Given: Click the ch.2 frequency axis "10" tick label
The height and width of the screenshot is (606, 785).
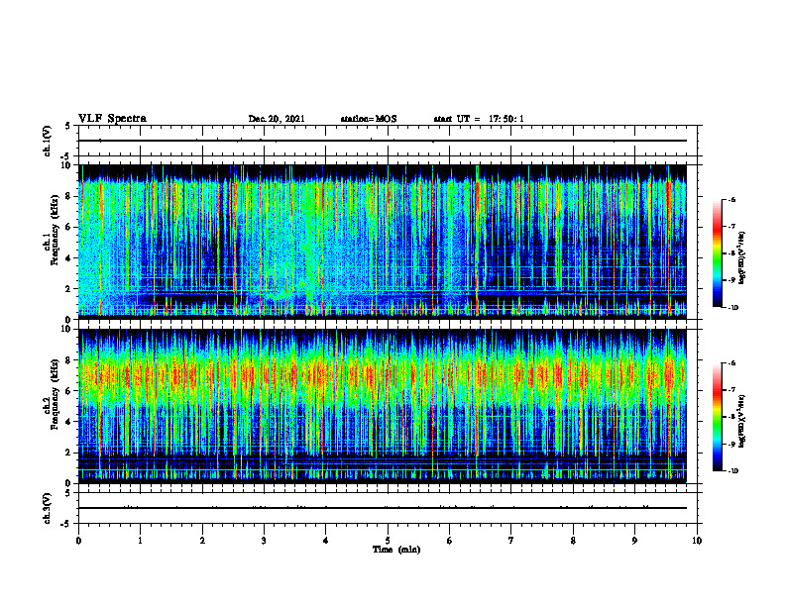Looking at the screenshot, I should (67, 329).
